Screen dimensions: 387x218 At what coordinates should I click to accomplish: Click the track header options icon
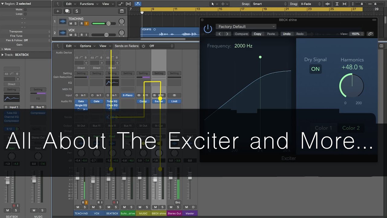[122, 11]
